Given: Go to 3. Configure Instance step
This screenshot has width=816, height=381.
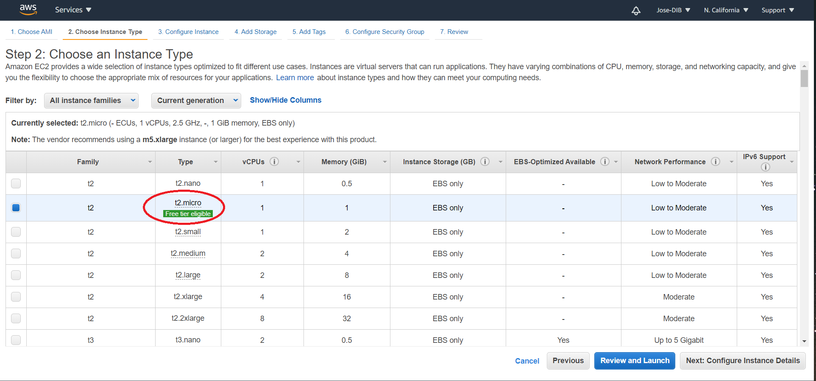Looking at the screenshot, I should tap(188, 32).
